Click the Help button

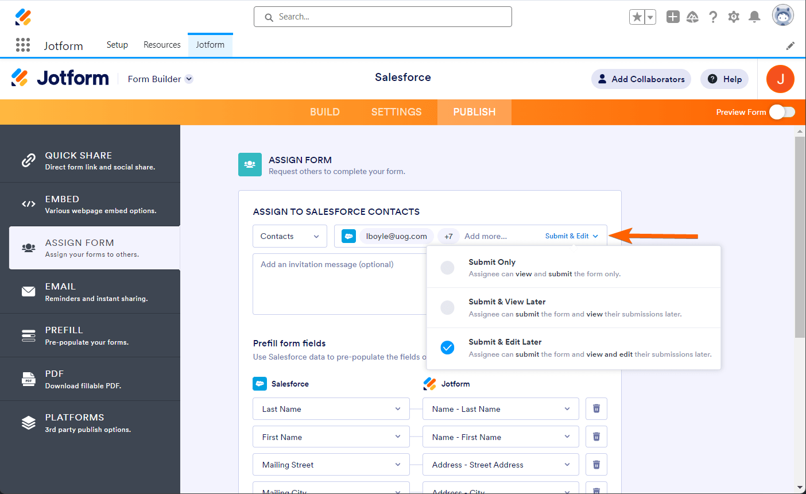tap(724, 79)
